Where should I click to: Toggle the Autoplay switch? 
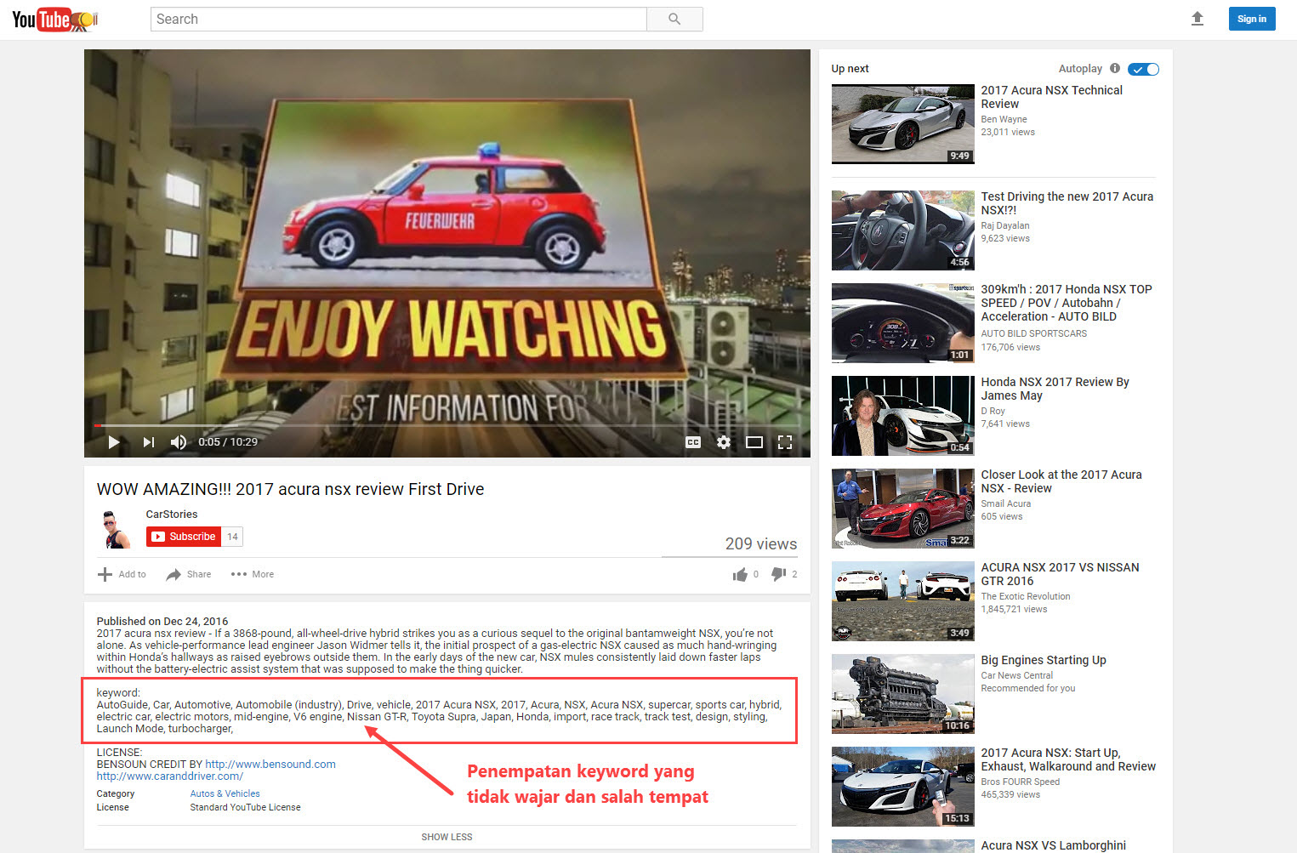pyautogui.click(x=1144, y=69)
